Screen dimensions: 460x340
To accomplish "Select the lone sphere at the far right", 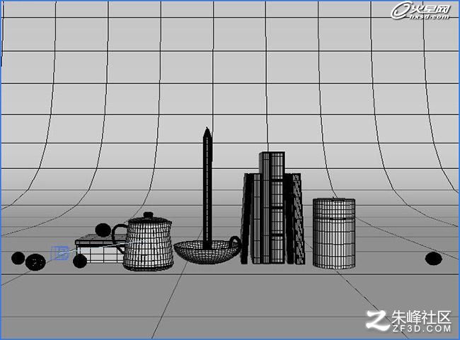I will [434, 259].
